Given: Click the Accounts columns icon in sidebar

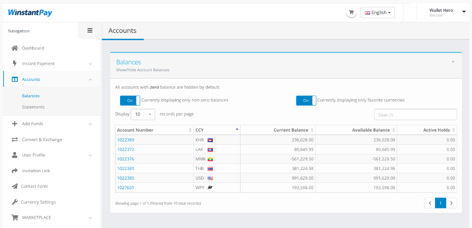Looking at the screenshot, I should click(x=15, y=80).
